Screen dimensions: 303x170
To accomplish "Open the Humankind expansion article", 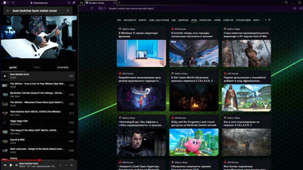I will click(246, 91).
